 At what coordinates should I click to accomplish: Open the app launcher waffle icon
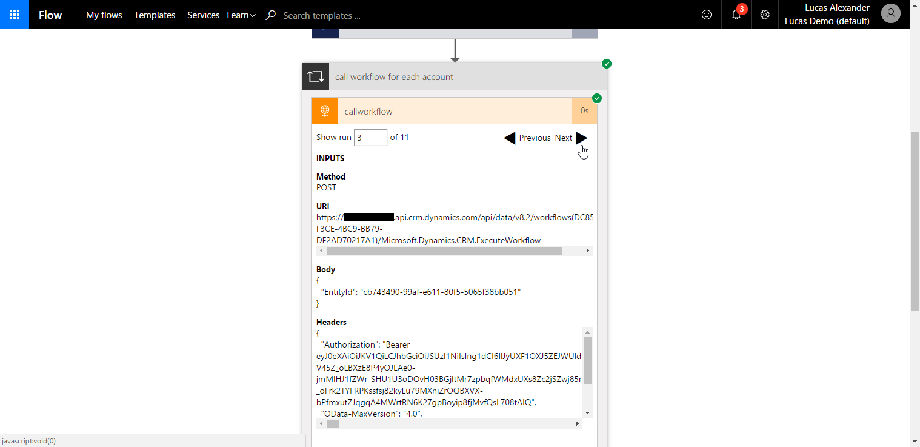click(15, 15)
